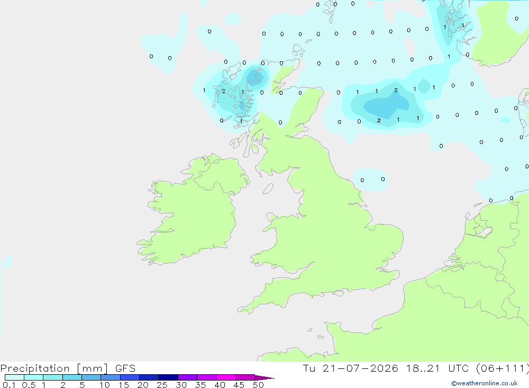
Task: Click the legend label '35'
Action: [200, 385]
